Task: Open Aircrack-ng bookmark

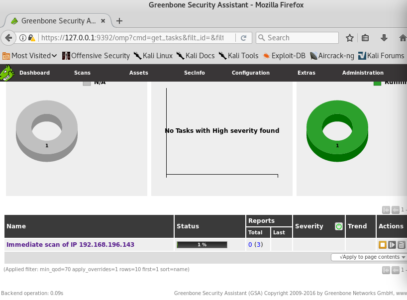Action: coord(332,56)
